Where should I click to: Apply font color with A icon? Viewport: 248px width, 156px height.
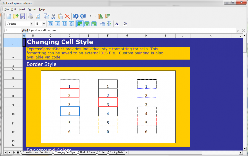117,24
